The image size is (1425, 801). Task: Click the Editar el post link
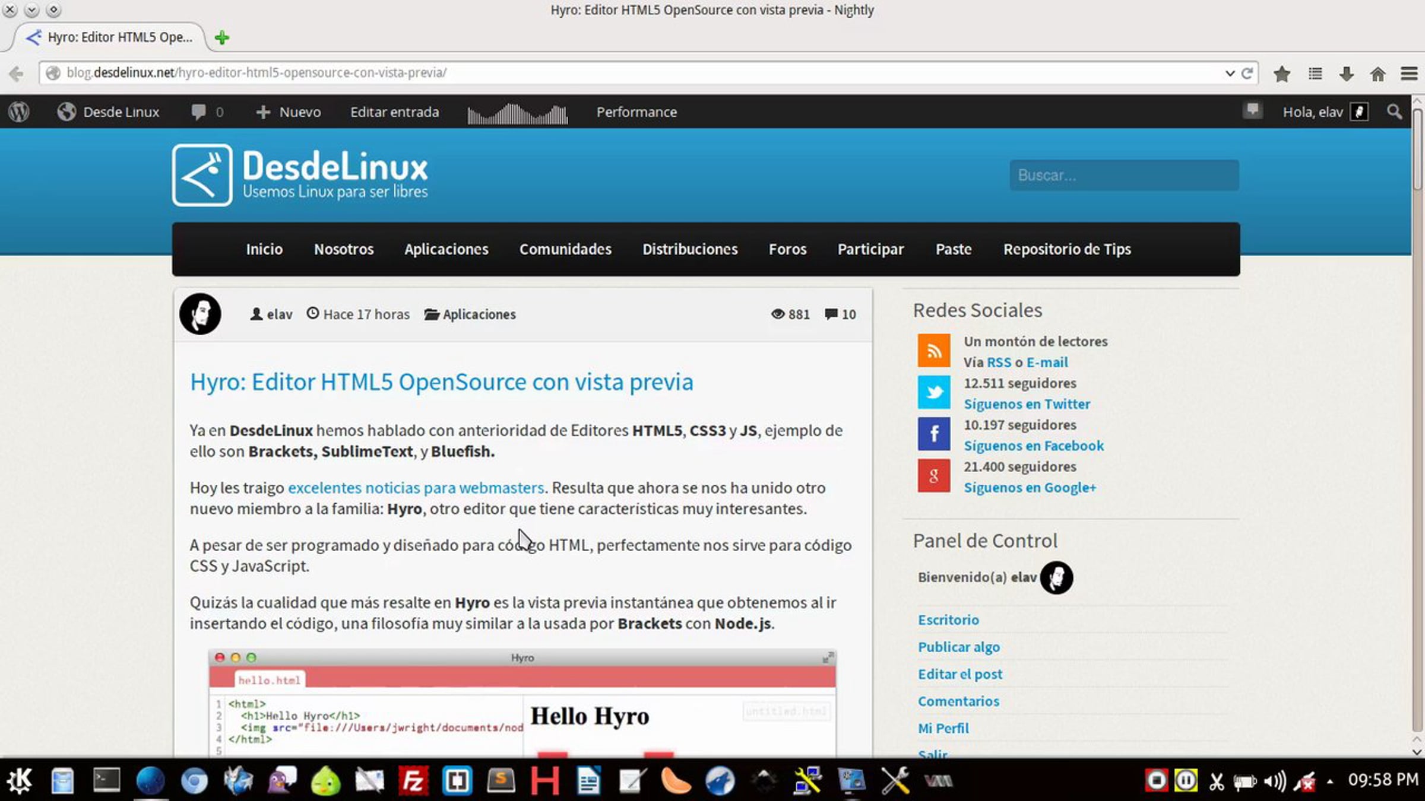click(959, 674)
